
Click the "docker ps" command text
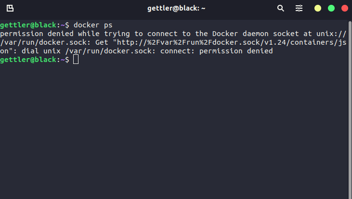(x=93, y=25)
